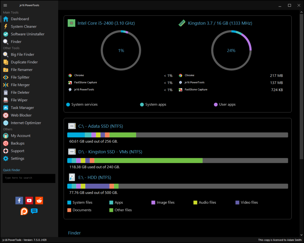
Task: Open the Reddit social icon
Action: [x=39, y=201]
